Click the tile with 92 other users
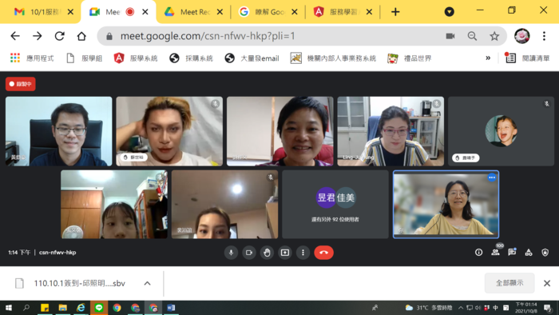The height and width of the screenshot is (315, 559). [x=335, y=204]
